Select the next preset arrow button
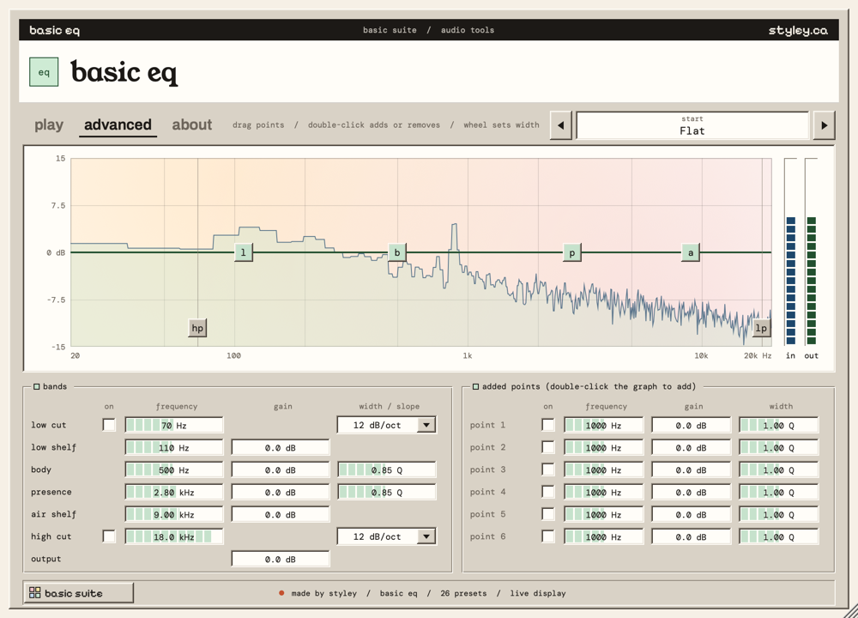858x618 pixels. pyautogui.click(x=824, y=125)
